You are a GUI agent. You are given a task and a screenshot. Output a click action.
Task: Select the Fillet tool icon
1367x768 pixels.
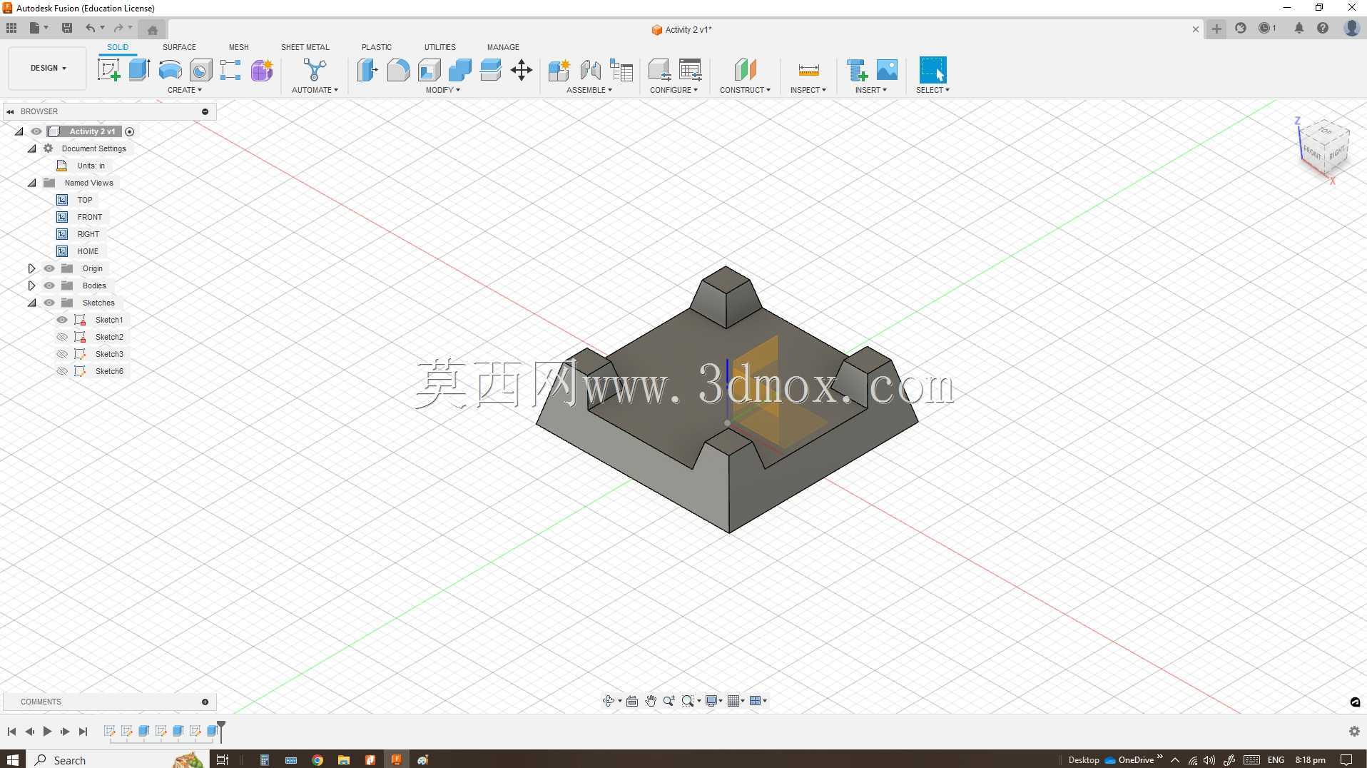pos(398,70)
